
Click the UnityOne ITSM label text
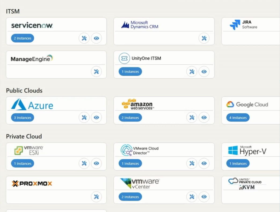146,58
